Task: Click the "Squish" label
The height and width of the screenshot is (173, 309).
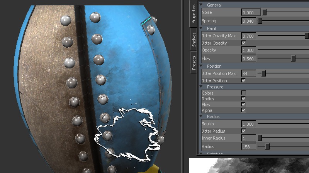Action: (208, 124)
